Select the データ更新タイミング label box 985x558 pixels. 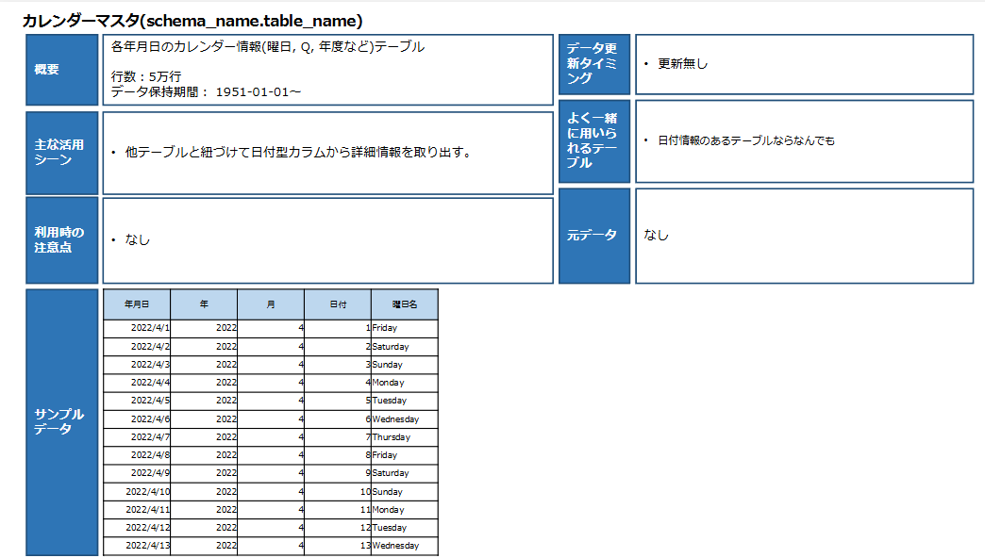click(594, 64)
